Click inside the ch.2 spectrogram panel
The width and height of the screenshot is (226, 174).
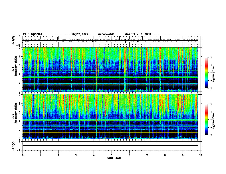point(110,117)
